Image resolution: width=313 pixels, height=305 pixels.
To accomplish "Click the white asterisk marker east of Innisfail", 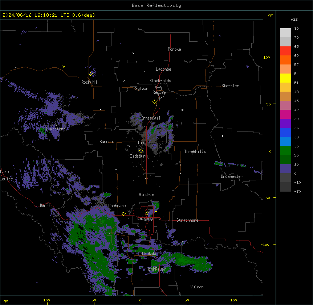I will tap(182, 110).
